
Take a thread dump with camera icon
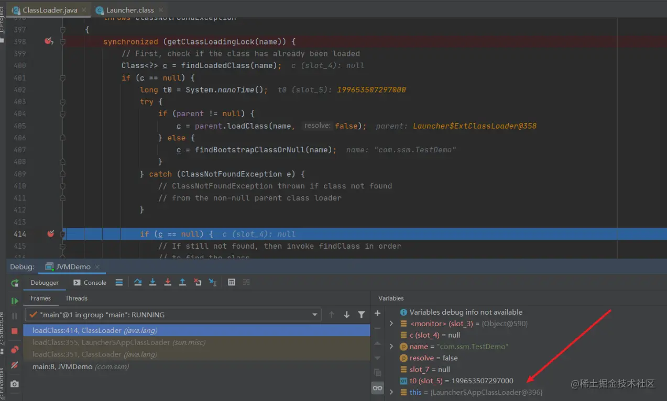pyautogui.click(x=15, y=384)
